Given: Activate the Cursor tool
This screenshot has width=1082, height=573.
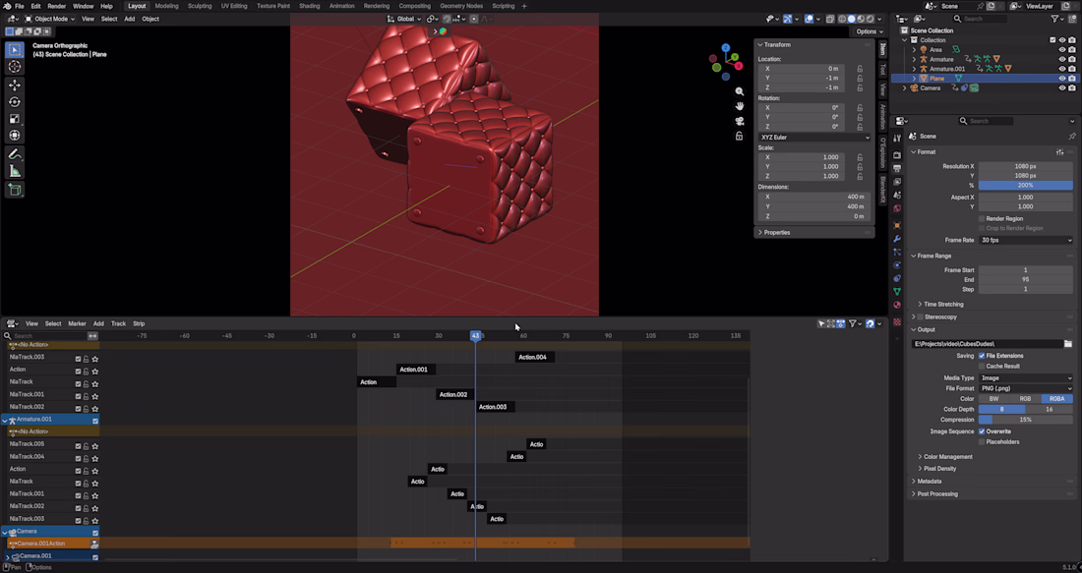Looking at the screenshot, I should (15, 67).
